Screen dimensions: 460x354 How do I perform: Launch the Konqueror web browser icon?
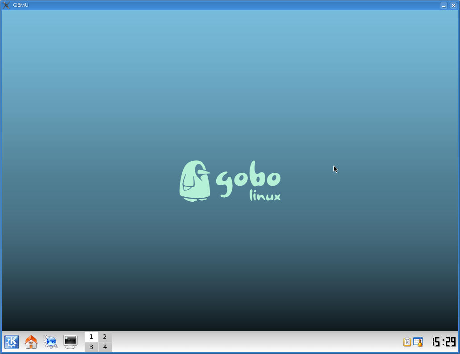pos(51,342)
